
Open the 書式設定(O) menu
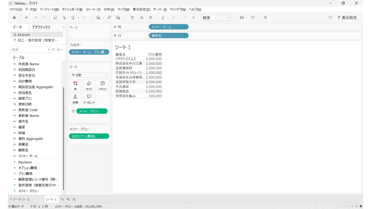141,9
